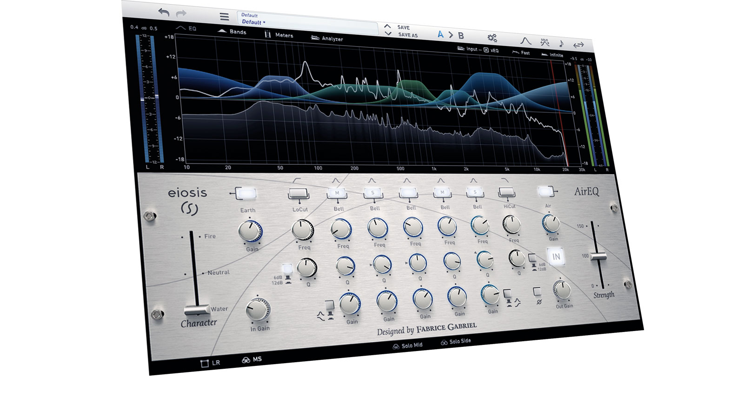Select the B state
This screenshot has width=744, height=419.
(x=461, y=35)
